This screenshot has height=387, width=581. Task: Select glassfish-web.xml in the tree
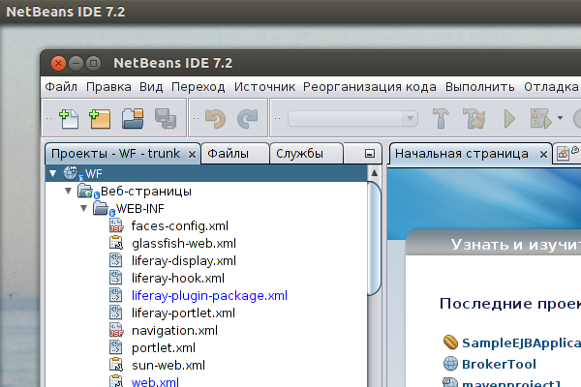tap(184, 243)
